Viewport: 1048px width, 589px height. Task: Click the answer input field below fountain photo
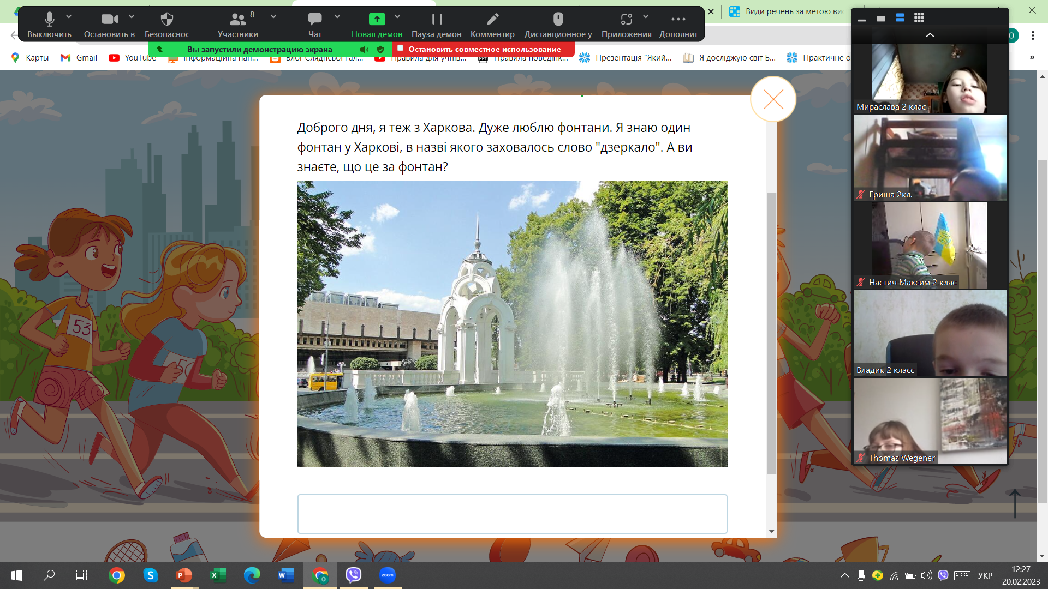click(512, 514)
